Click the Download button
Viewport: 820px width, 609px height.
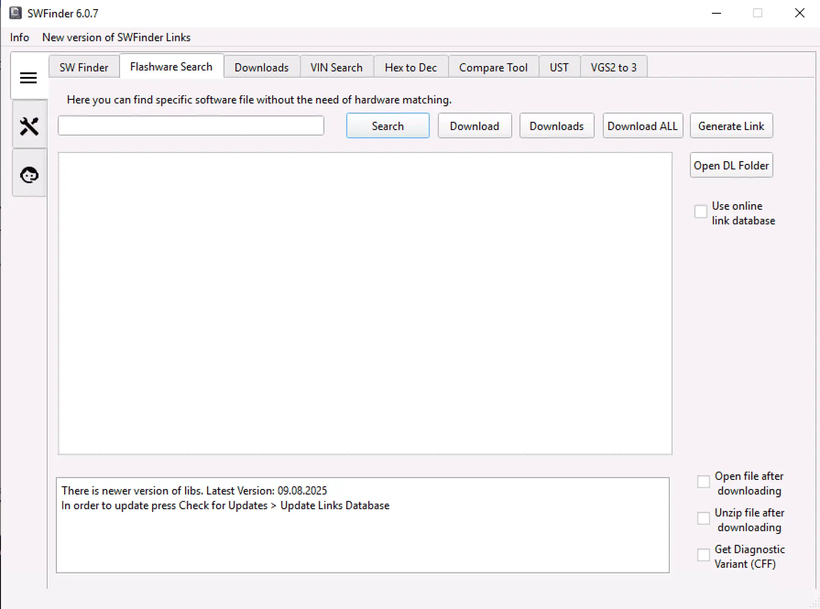475,126
